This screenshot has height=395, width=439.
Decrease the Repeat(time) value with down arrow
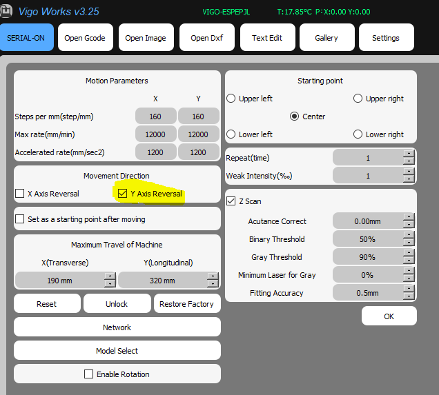pos(409,161)
